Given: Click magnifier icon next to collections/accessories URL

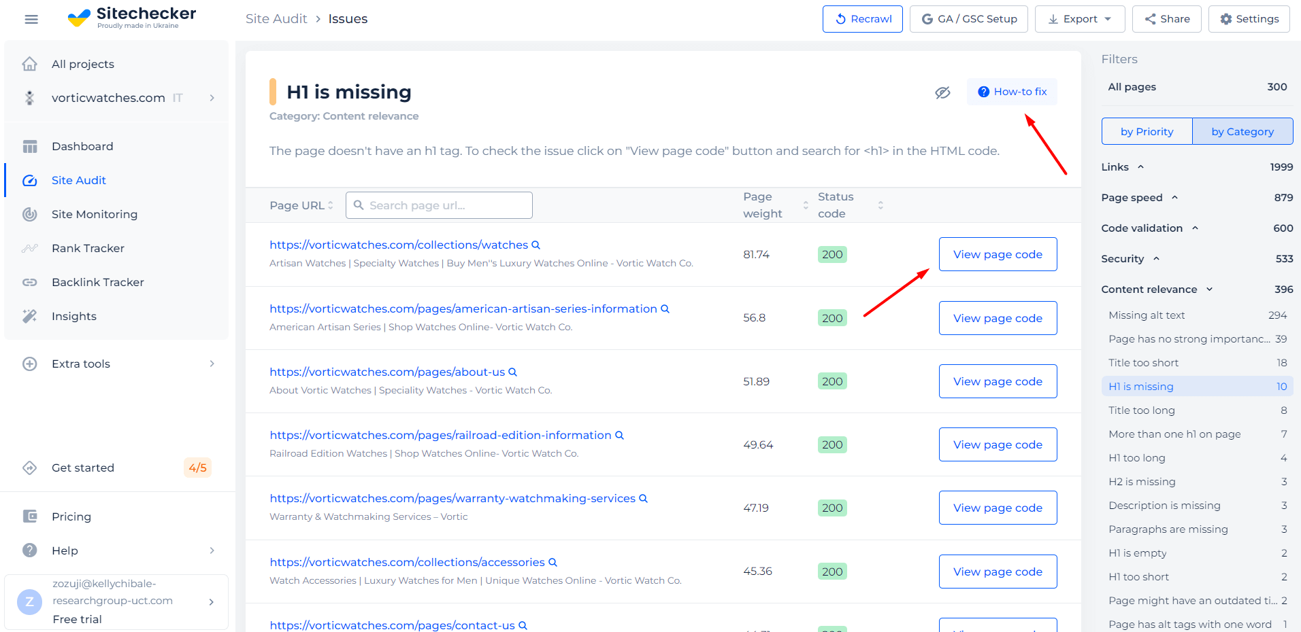Looking at the screenshot, I should pos(553,562).
